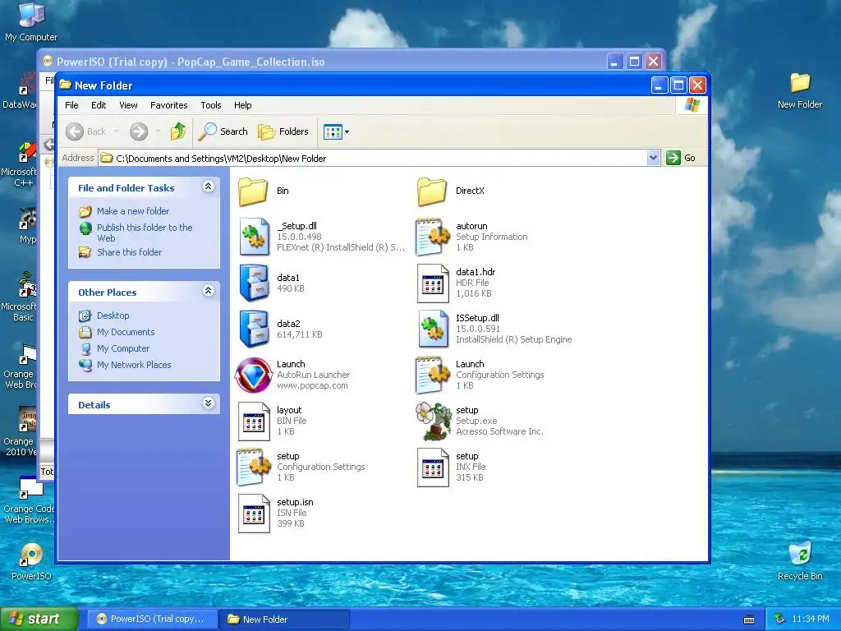Click Make a new folder link
841x631 pixels.
click(133, 211)
